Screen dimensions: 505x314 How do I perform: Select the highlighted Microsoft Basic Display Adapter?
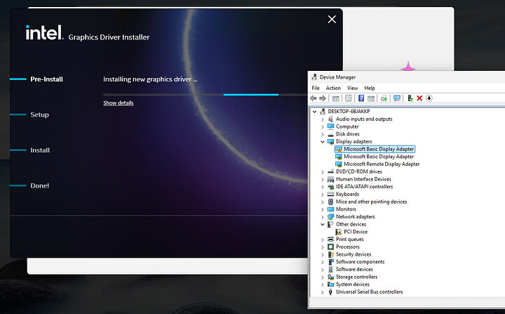(x=379, y=149)
